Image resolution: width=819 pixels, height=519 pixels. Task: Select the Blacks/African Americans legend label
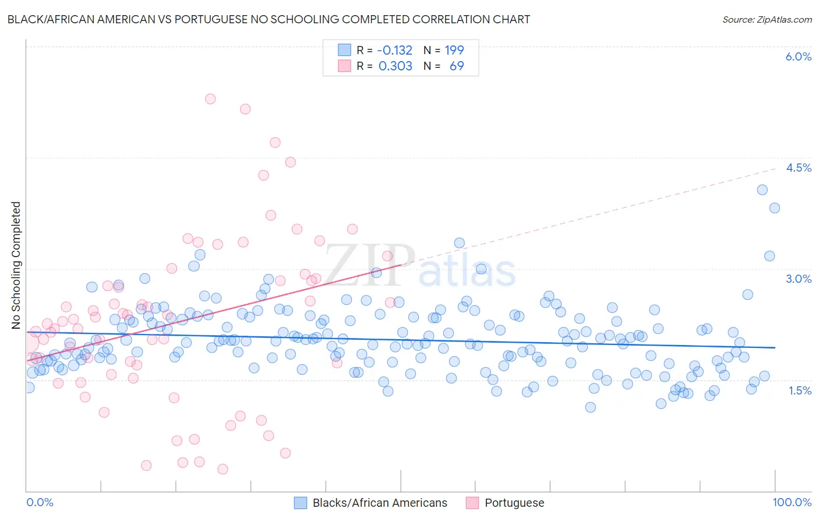(380, 503)
